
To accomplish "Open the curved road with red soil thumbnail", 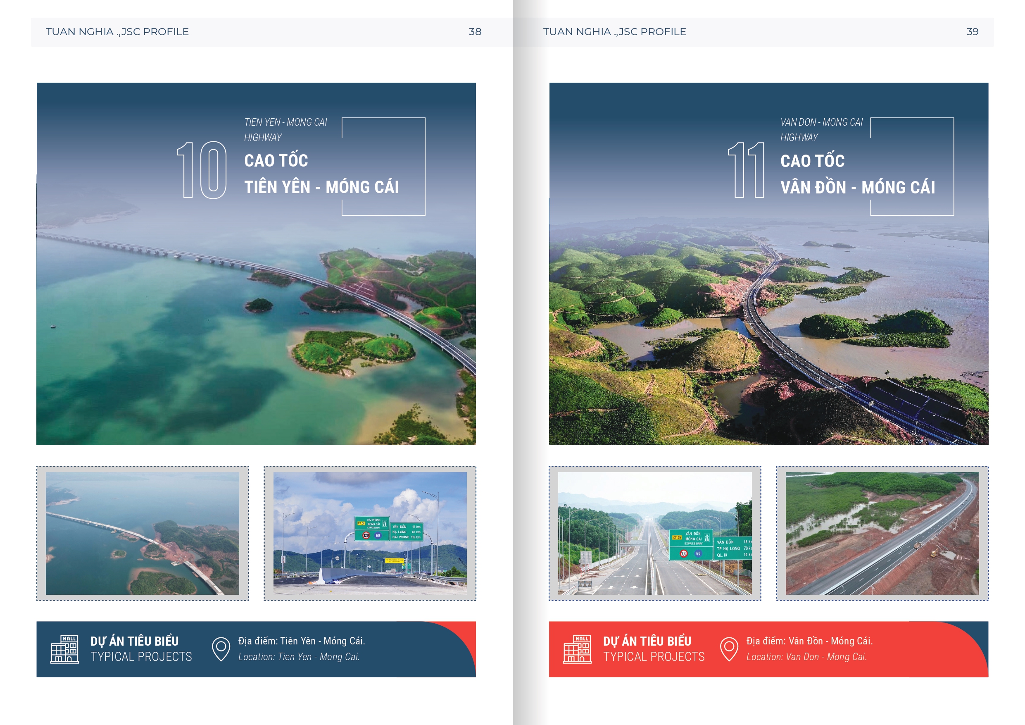I will (x=882, y=533).
